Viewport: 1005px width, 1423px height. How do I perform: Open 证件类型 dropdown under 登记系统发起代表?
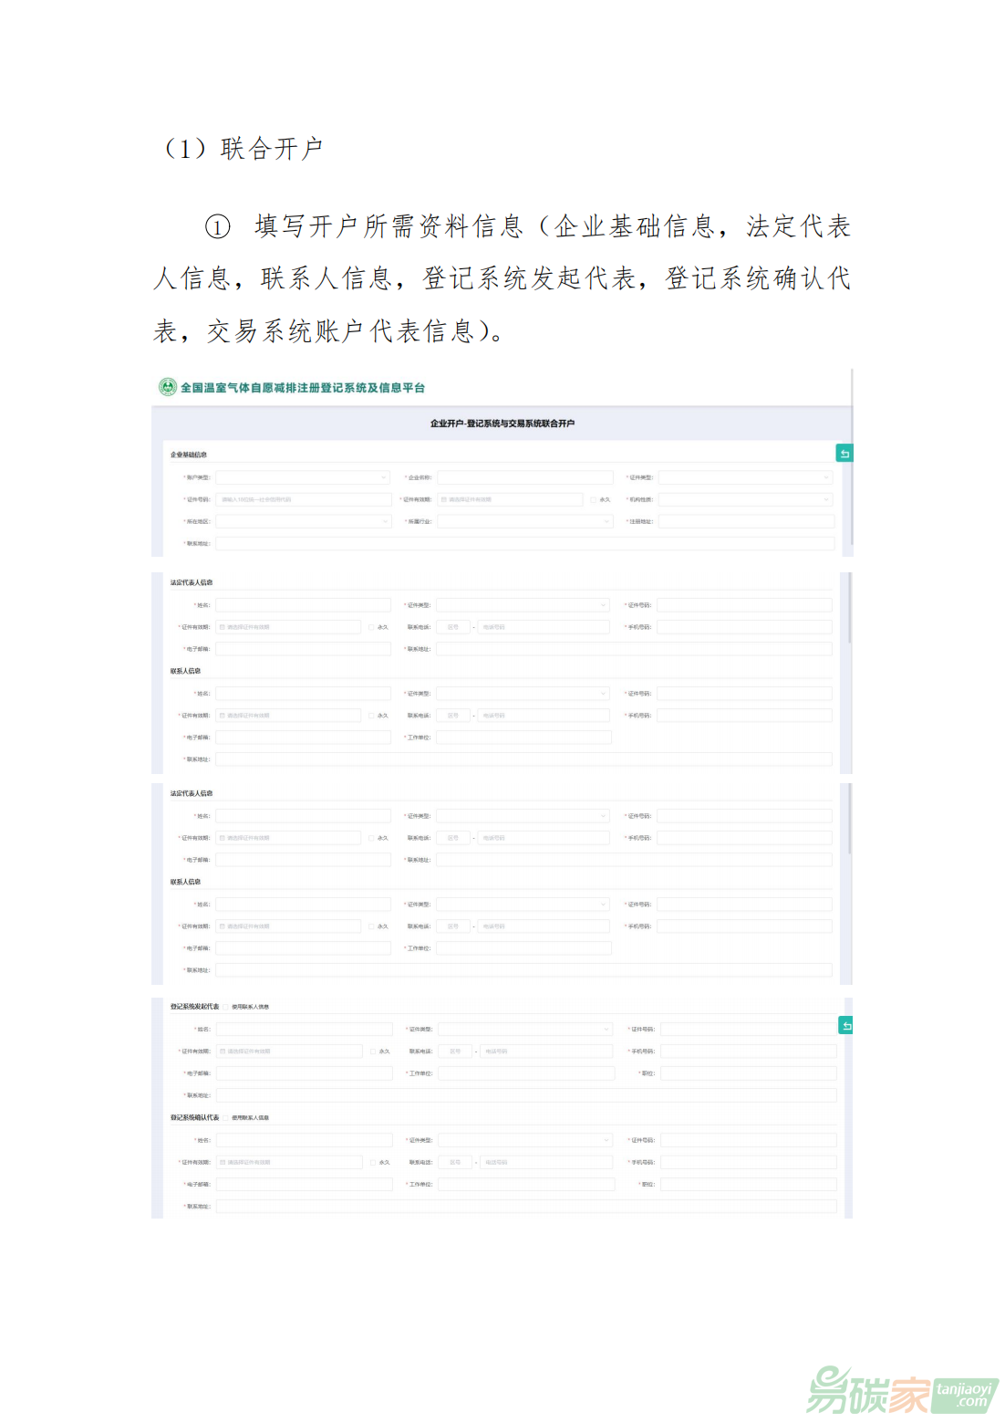(x=524, y=1030)
